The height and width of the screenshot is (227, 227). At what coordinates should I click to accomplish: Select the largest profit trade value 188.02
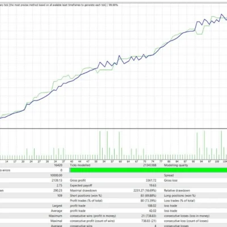152,205
